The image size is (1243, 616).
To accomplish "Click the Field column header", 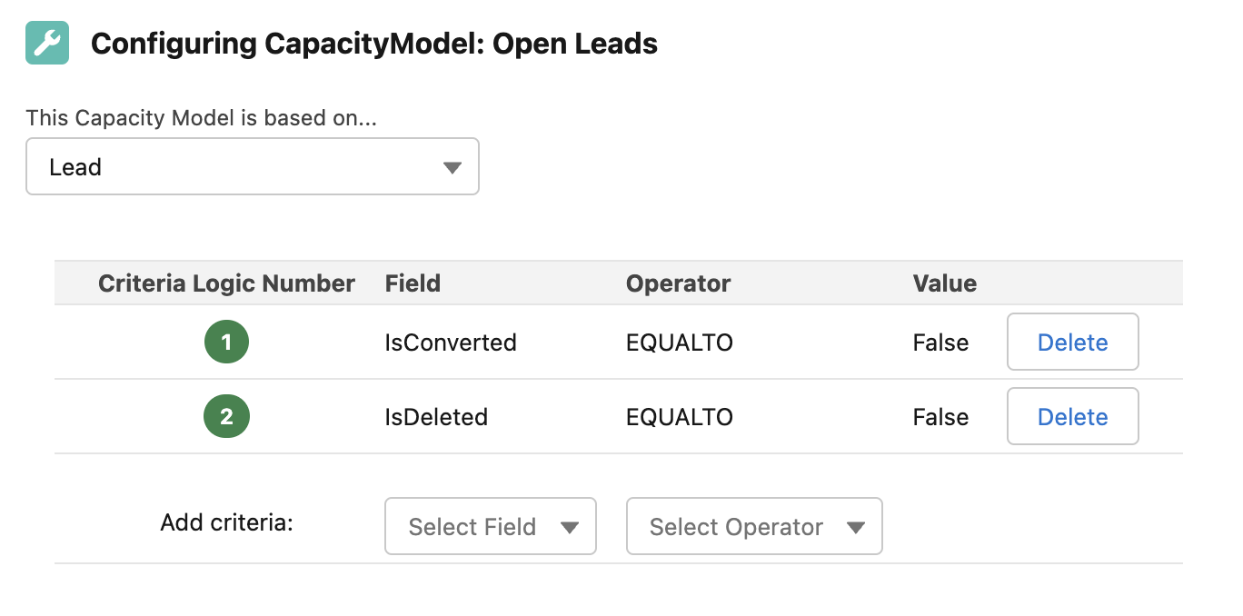I will (x=413, y=283).
